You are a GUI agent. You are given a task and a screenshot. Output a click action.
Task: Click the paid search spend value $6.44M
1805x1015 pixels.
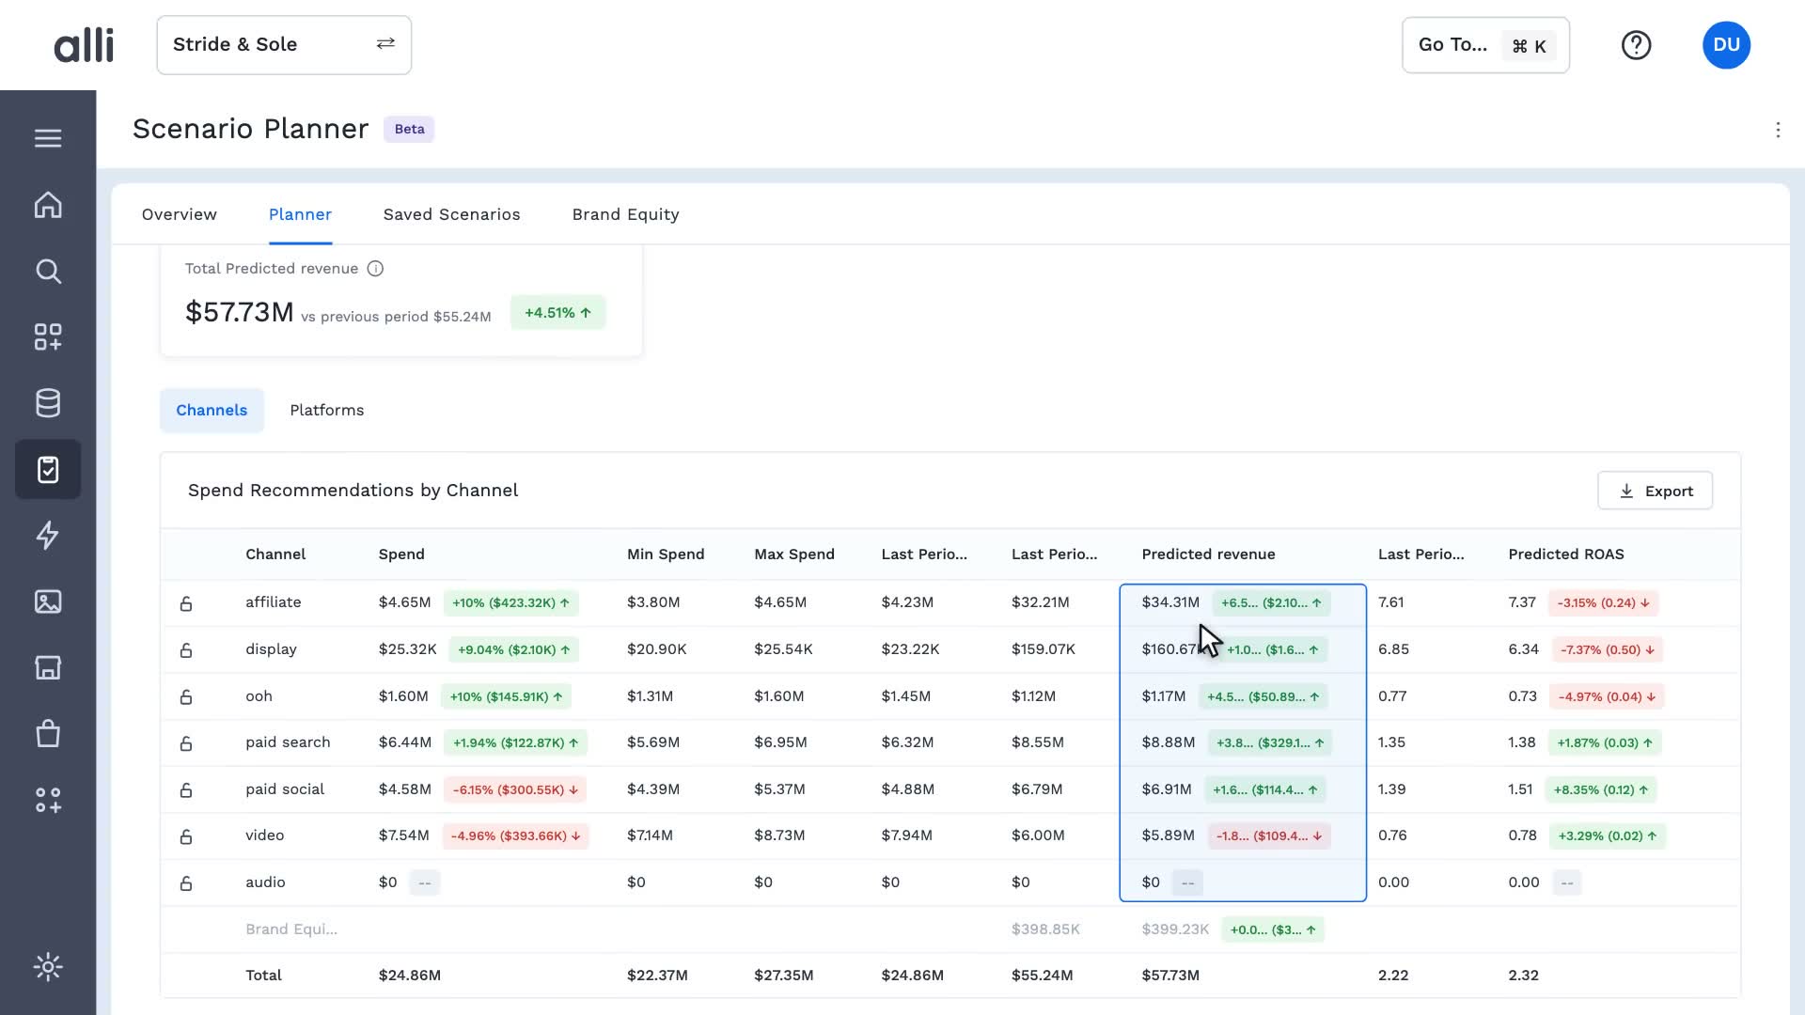405,742
